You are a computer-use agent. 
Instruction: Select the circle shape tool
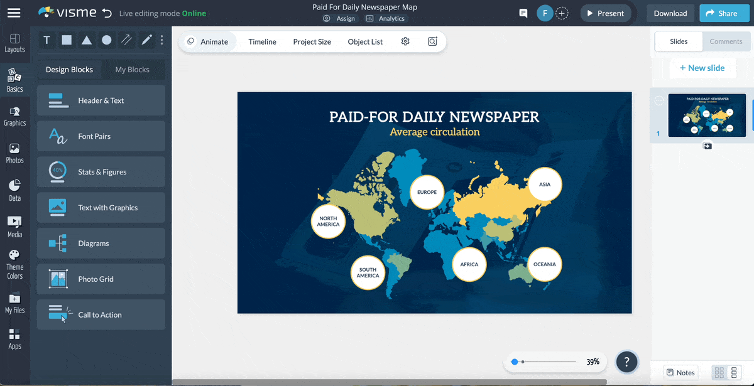click(x=107, y=40)
